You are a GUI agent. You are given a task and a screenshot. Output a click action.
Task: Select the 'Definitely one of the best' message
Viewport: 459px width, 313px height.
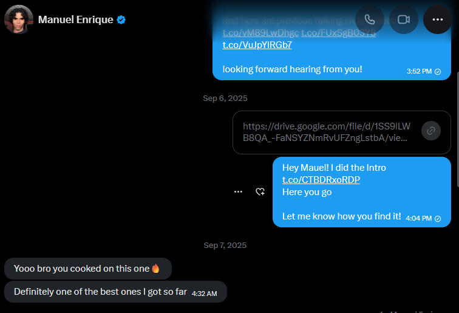click(x=100, y=292)
